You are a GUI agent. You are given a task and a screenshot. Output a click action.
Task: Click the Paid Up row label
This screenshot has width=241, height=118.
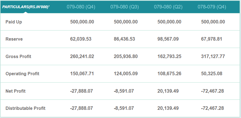pos(14,22)
